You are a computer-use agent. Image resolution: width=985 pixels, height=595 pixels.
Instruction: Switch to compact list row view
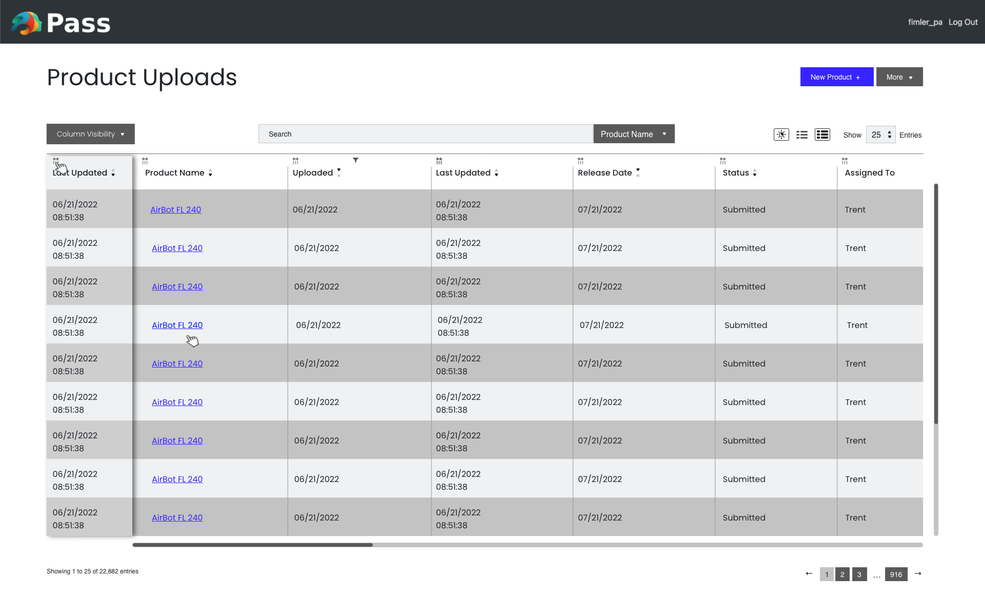coord(802,135)
